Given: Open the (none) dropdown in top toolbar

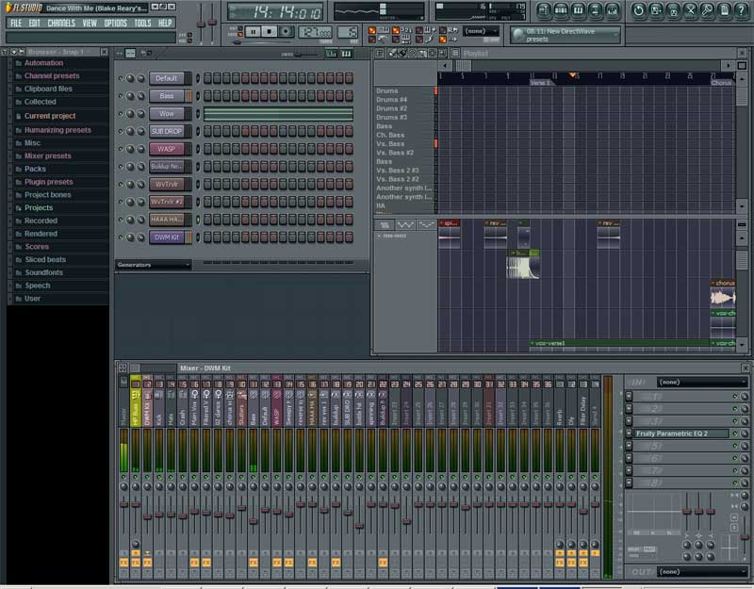Looking at the screenshot, I should click(481, 31).
